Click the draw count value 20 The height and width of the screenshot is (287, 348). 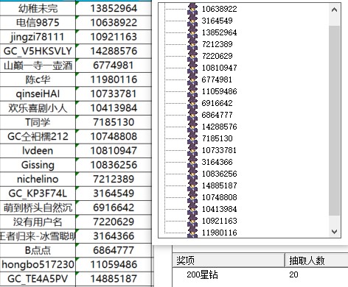click(293, 274)
